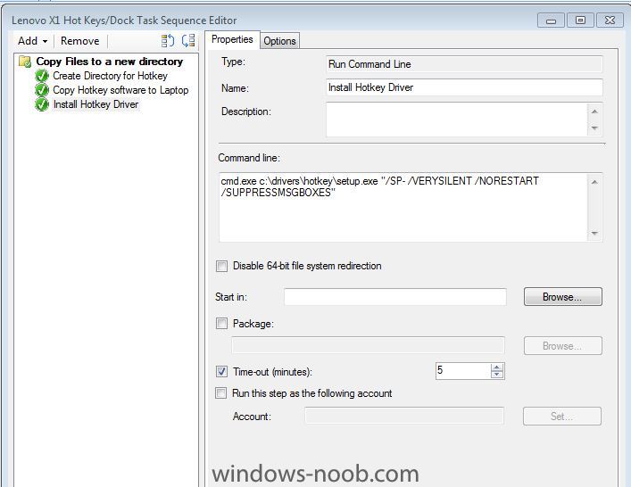The height and width of the screenshot is (487, 631).
Task: Select the Install Hotkey Driver step
Action: click(95, 104)
